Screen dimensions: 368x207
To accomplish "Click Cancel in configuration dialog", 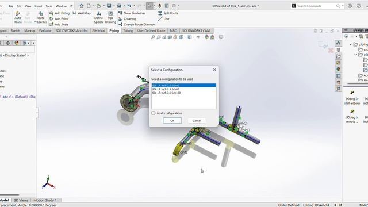I will 197,121.
